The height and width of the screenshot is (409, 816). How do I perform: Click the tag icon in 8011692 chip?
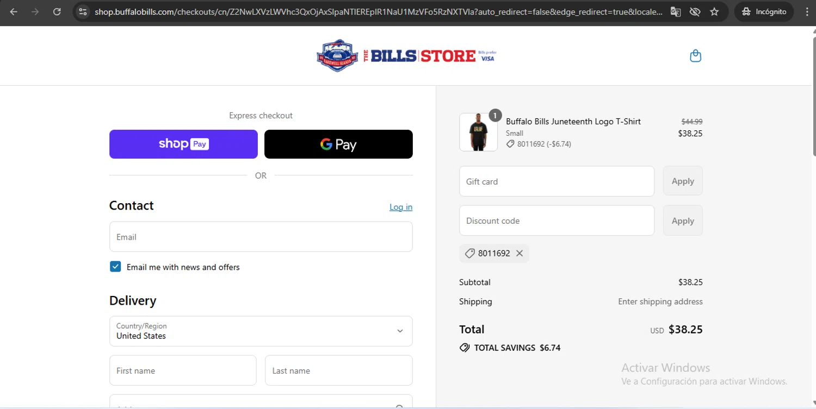coord(469,253)
